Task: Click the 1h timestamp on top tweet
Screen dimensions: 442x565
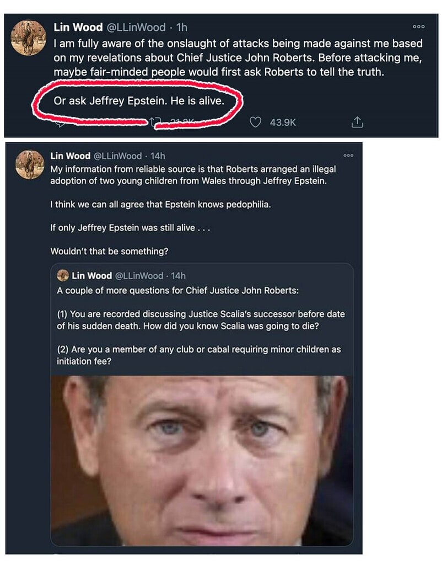Action: point(182,27)
